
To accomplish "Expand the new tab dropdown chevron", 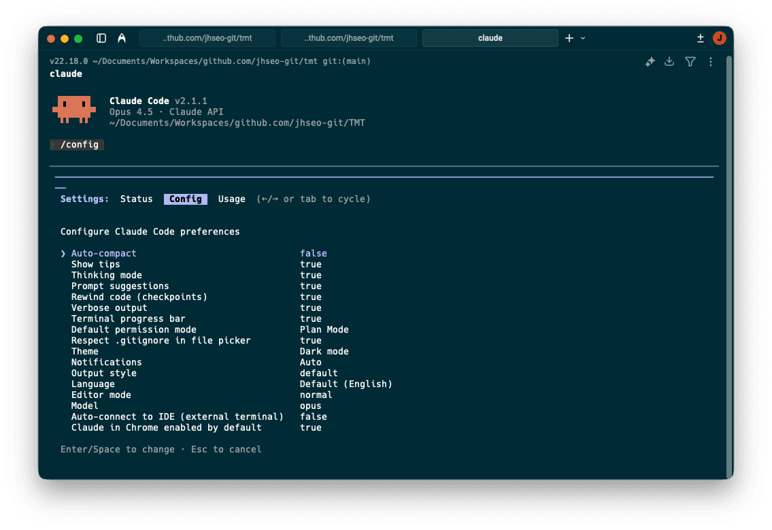I will coord(583,38).
